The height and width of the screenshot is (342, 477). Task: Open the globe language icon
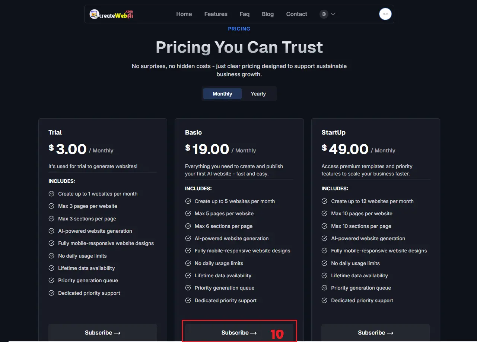pyautogui.click(x=324, y=14)
